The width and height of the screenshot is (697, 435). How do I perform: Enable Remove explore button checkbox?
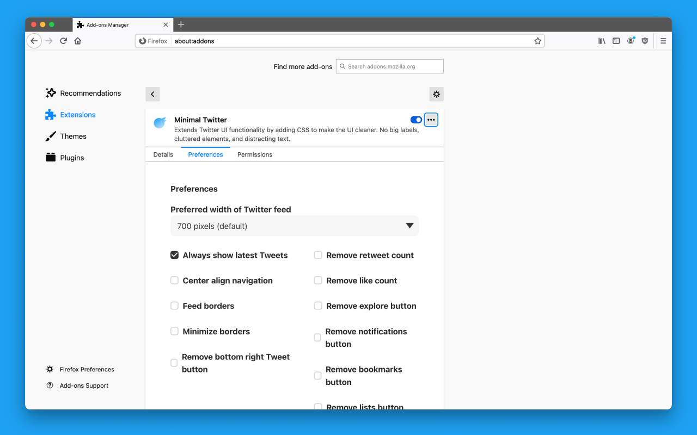[x=318, y=306]
